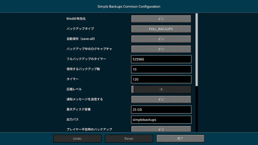Click the 完了 button
Viewport: 258px width, 145px height.
click(180, 138)
